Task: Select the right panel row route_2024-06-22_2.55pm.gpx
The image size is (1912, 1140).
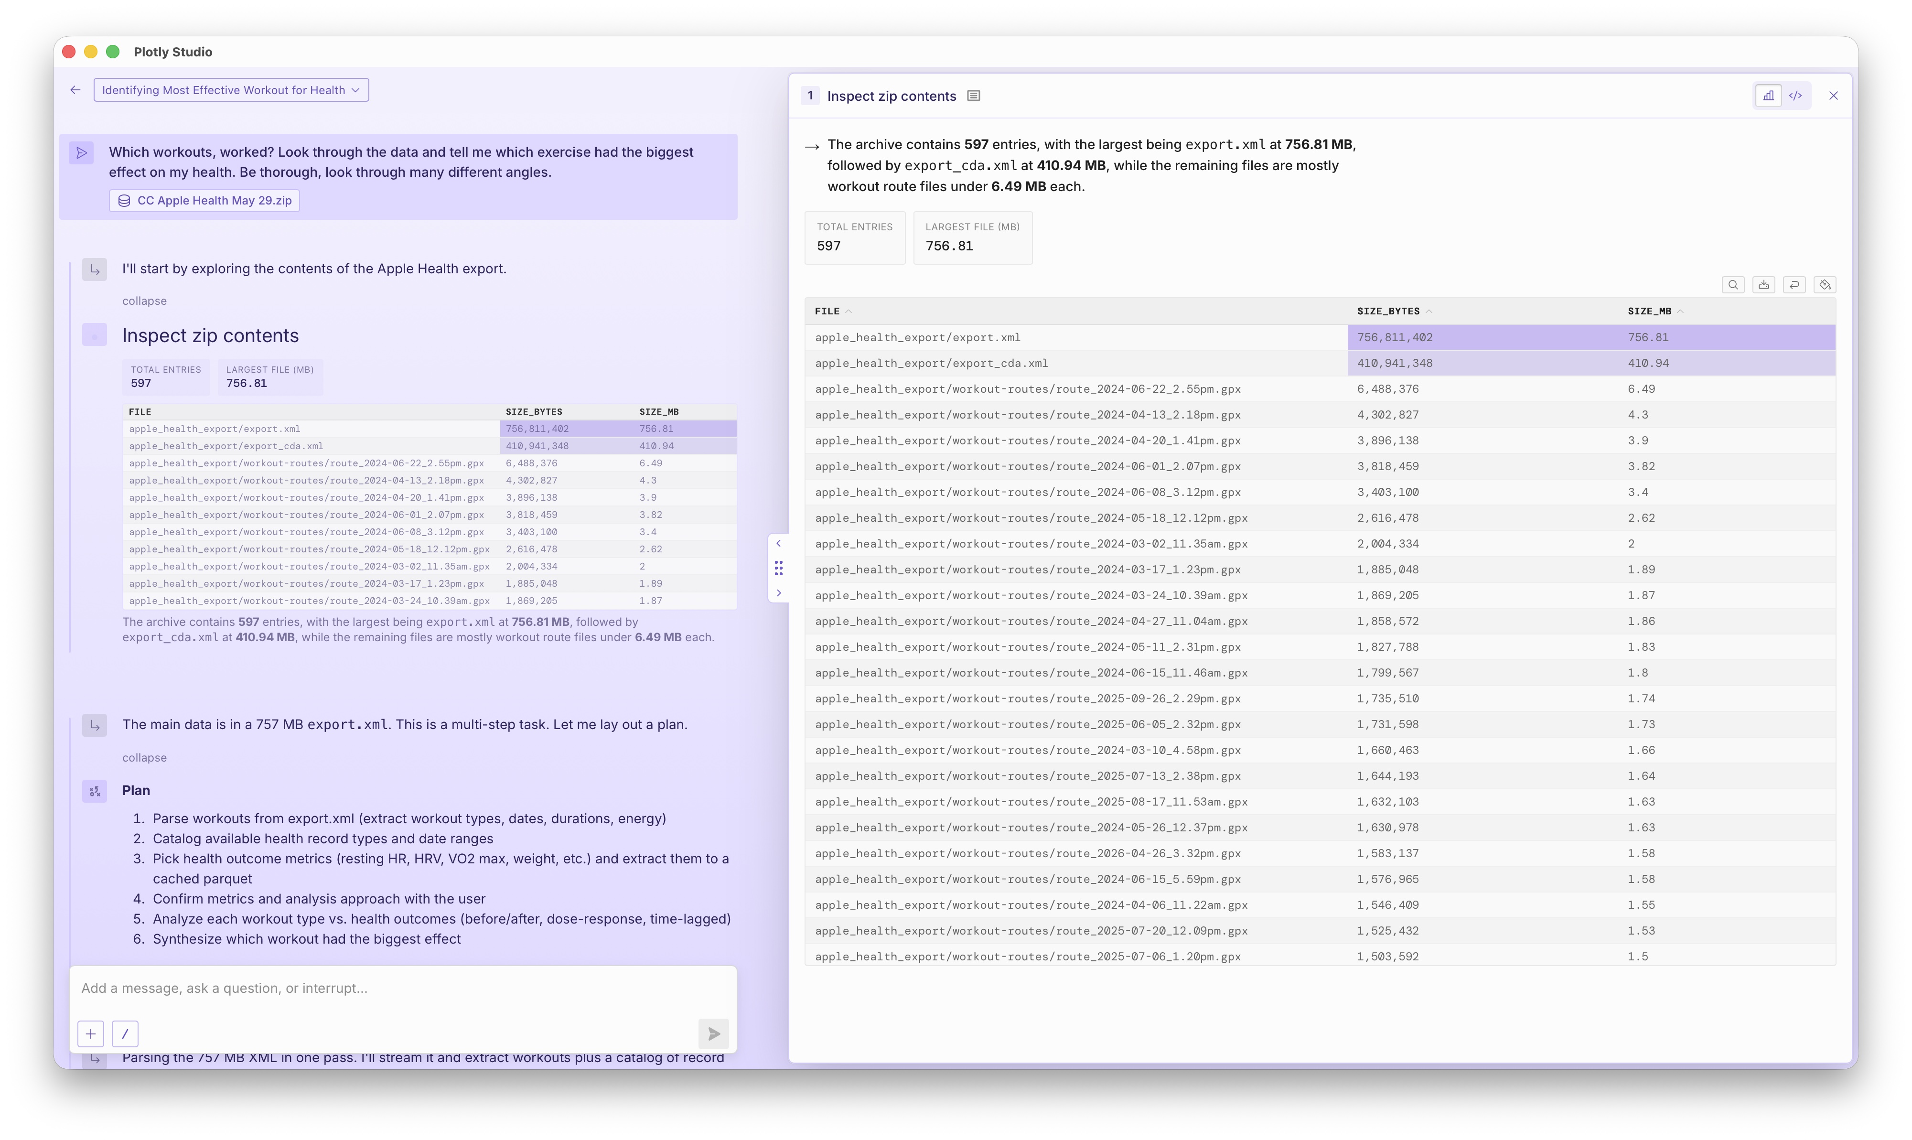Action: (1320, 389)
